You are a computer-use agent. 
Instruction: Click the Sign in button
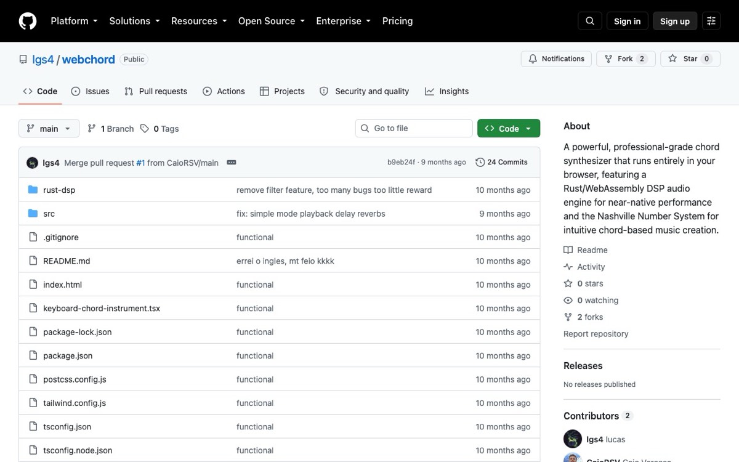627,21
